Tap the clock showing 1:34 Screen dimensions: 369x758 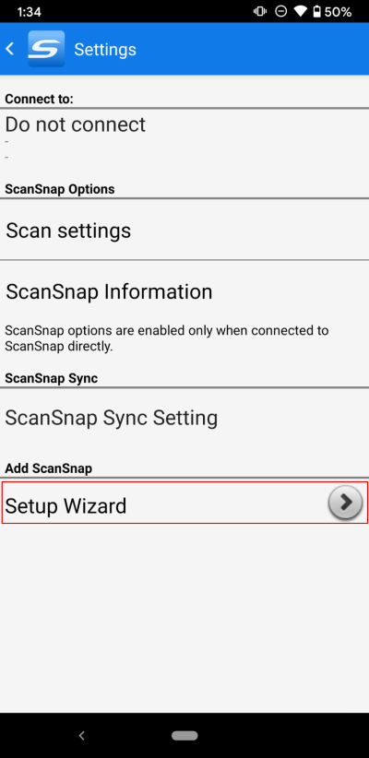coord(30,12)
